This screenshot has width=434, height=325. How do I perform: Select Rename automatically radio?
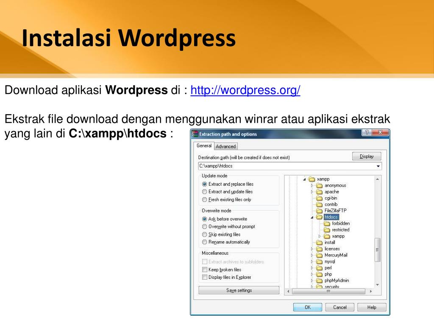[x=204, y=242]
